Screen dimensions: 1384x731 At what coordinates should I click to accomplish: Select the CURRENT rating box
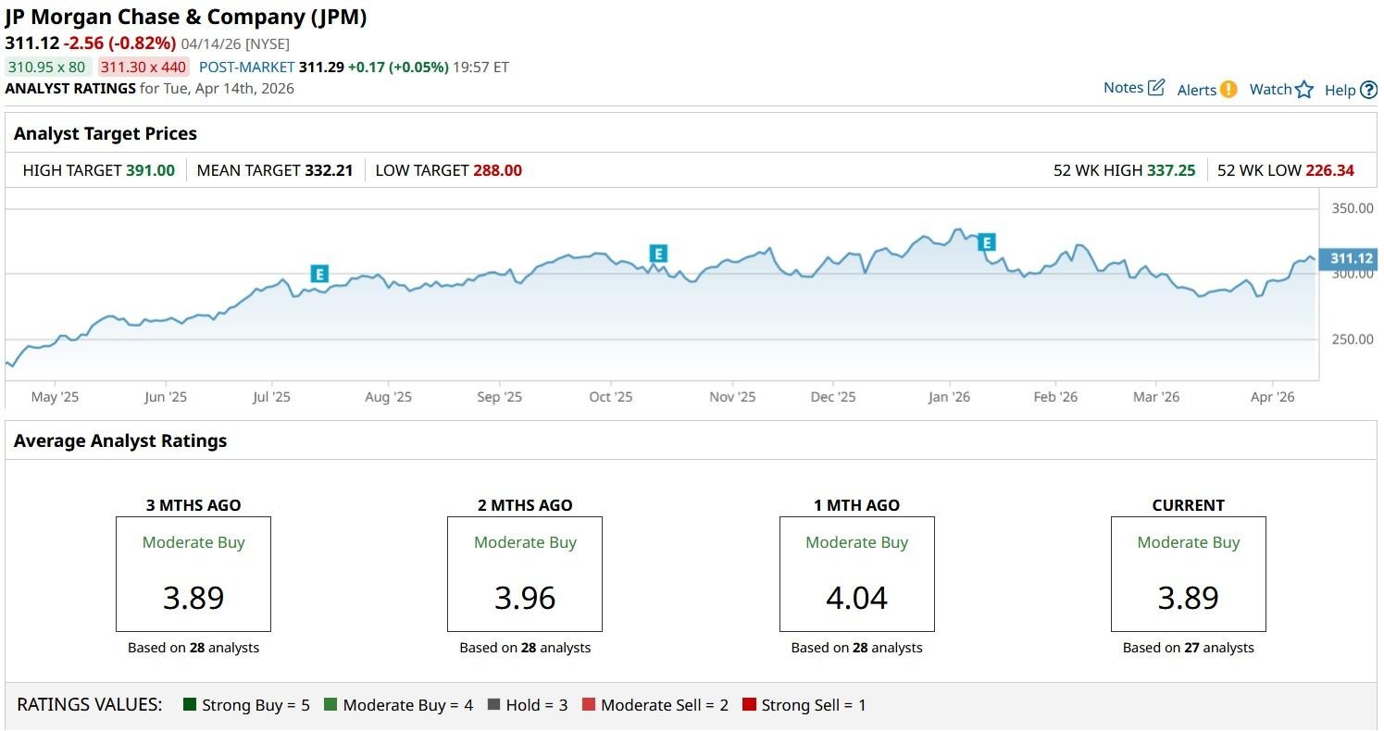point(1189,574)
